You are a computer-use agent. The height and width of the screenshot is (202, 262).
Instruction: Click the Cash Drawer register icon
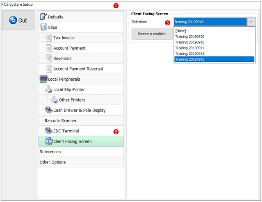tap(49, 110)
